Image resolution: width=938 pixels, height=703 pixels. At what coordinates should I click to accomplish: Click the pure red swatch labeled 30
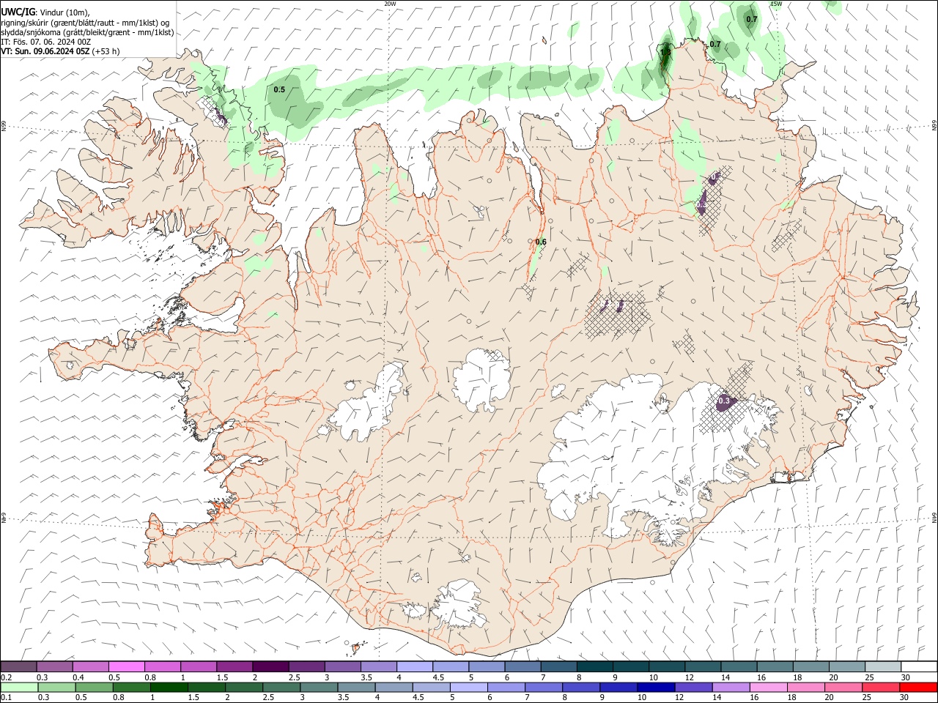tap(918, 688)
